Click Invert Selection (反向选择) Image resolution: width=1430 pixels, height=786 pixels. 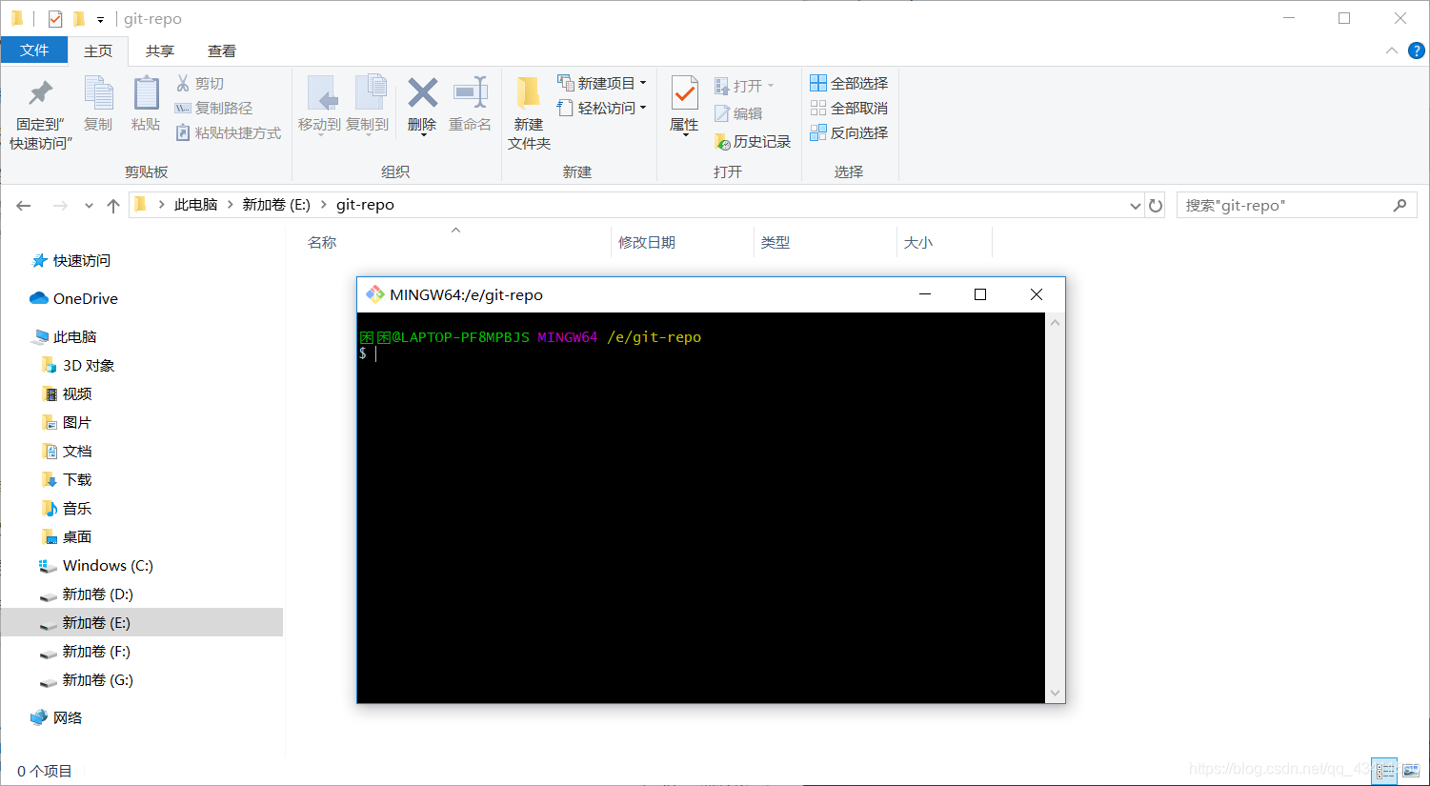849,133
